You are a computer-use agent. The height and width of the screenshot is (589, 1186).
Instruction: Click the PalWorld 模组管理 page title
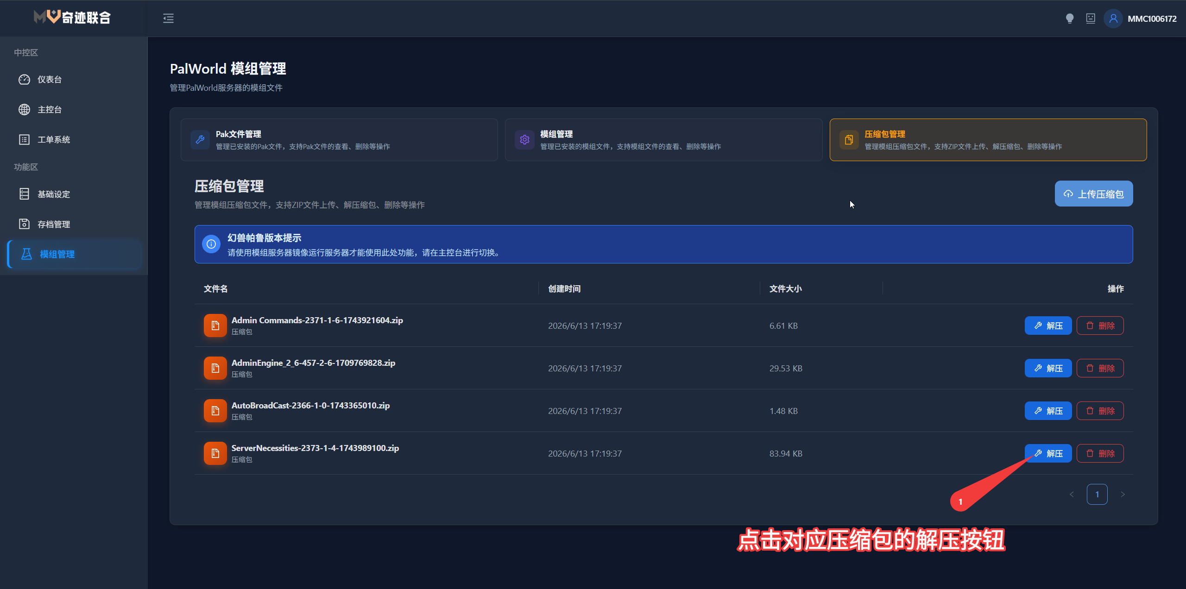pyautogui.click(x=228, y=69)
